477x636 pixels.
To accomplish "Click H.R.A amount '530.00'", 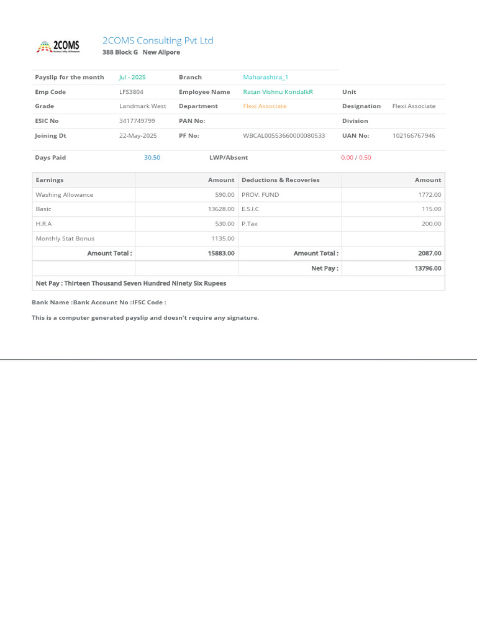I will pos(225,224).
